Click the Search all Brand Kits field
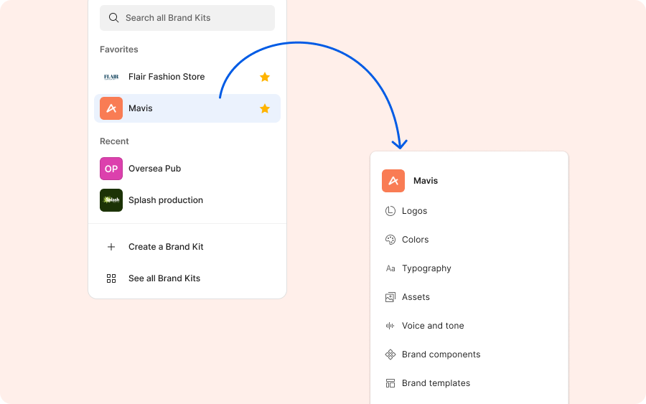This screenshot has height=404, width=646. point(187,18)
